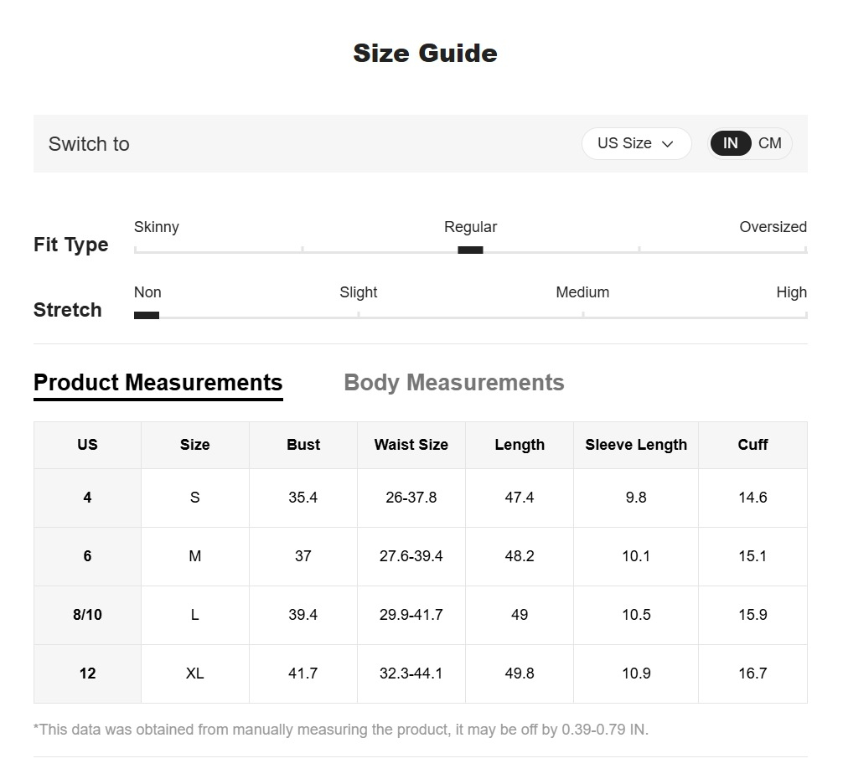Click the Sleeve Length column header
The image size is (843, 774).
click(x=636, y=445)
